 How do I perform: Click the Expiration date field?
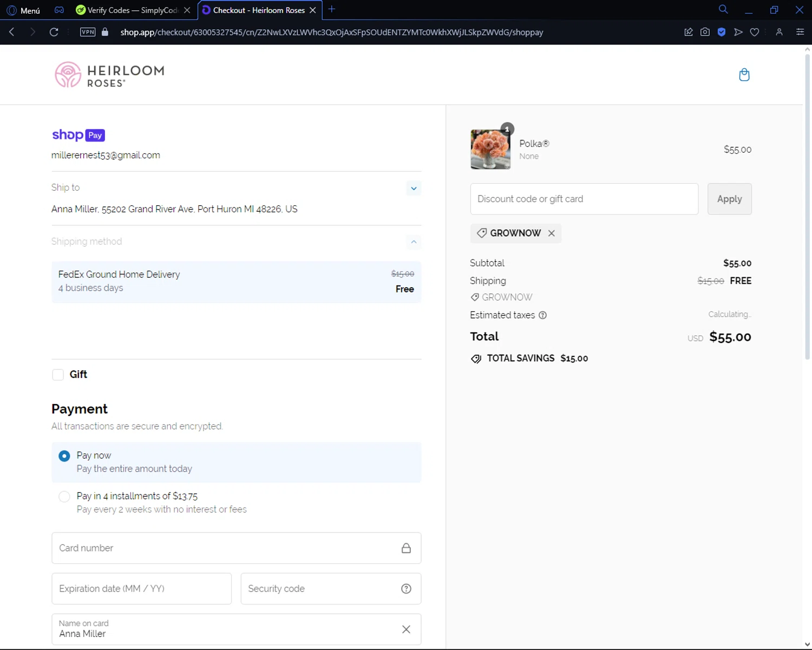pyautogui.click(x=141, y=589)
